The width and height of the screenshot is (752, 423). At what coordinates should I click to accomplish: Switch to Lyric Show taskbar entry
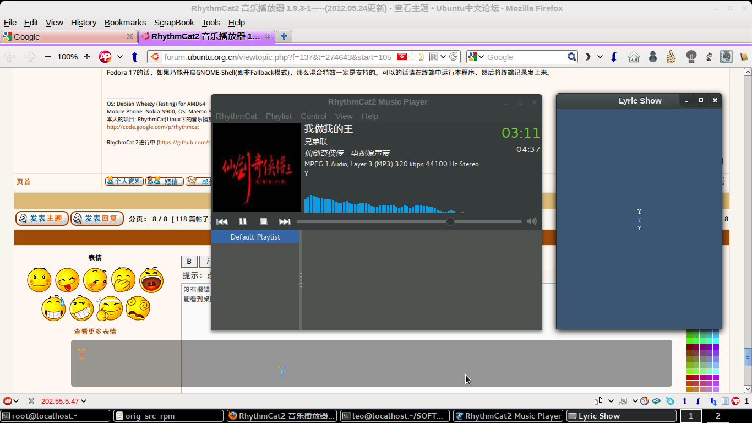click(x=621, y=416)
